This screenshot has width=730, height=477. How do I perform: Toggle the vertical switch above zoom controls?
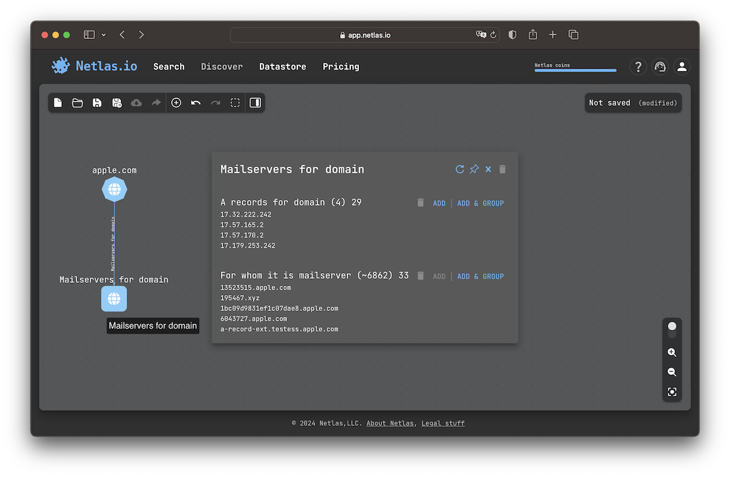(672, 330)
